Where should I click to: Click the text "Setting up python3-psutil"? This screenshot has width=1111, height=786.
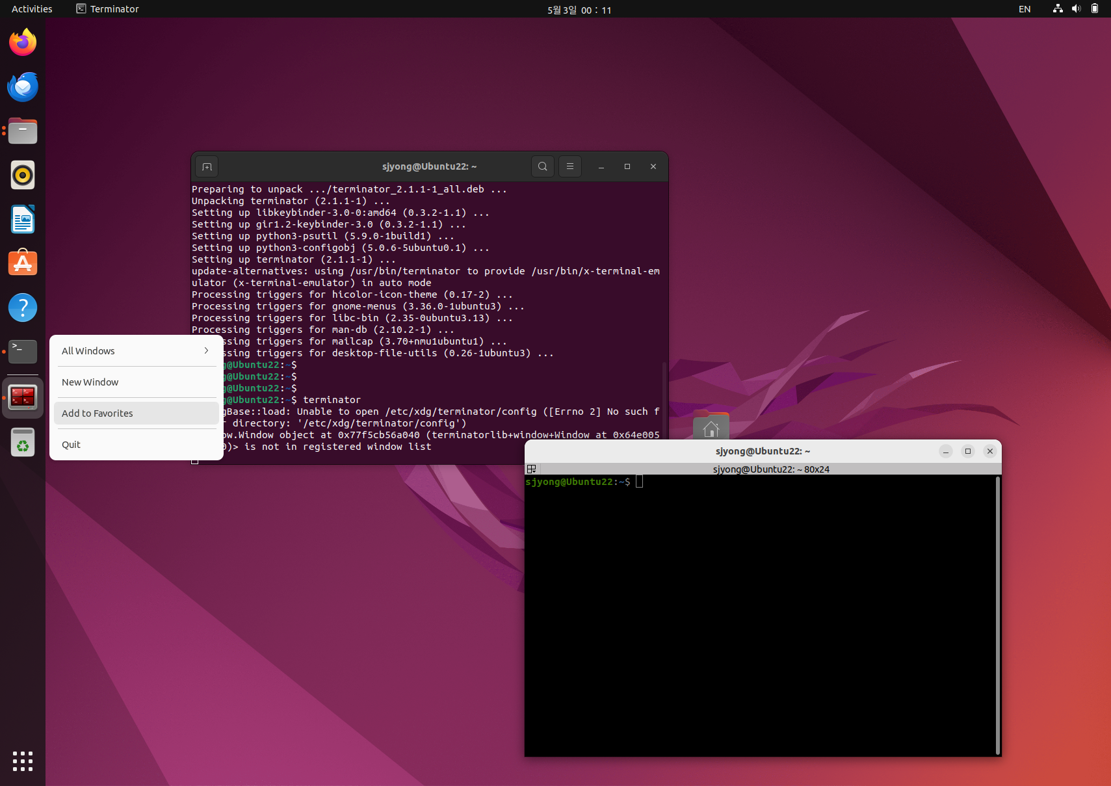pyautogui.click(x=265, y=236)
